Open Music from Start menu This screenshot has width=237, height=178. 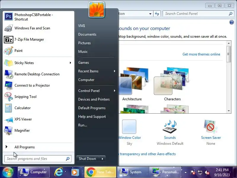point(83,52)
